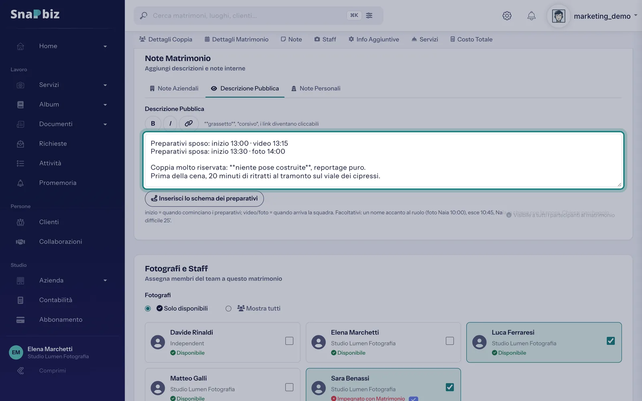Screen dimensions: 642x401
Task: Click Inserisci lo schema dei preparativi
Action: point(204,198)
